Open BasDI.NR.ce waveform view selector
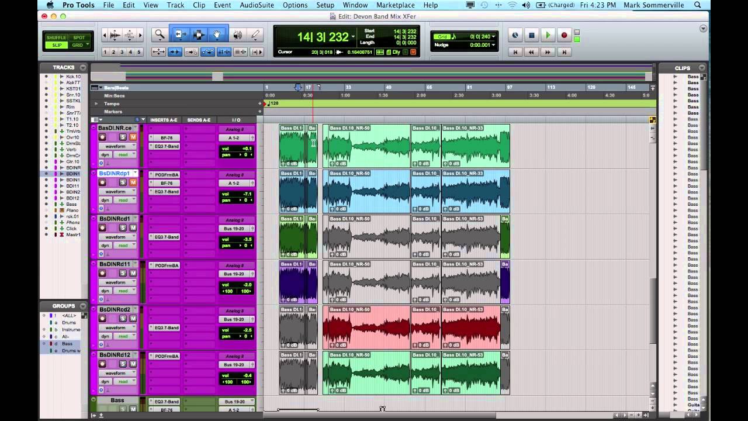Image resolution: width=748 pixels, height=421 pixels. [x=117, y=146]
